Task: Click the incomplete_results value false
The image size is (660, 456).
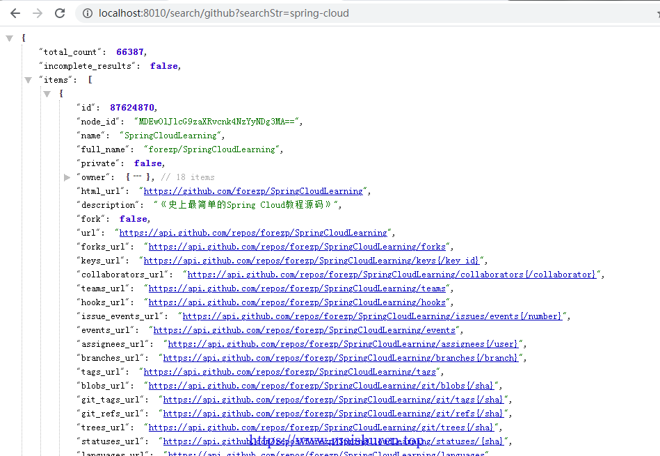Action: tap(163, 66)
